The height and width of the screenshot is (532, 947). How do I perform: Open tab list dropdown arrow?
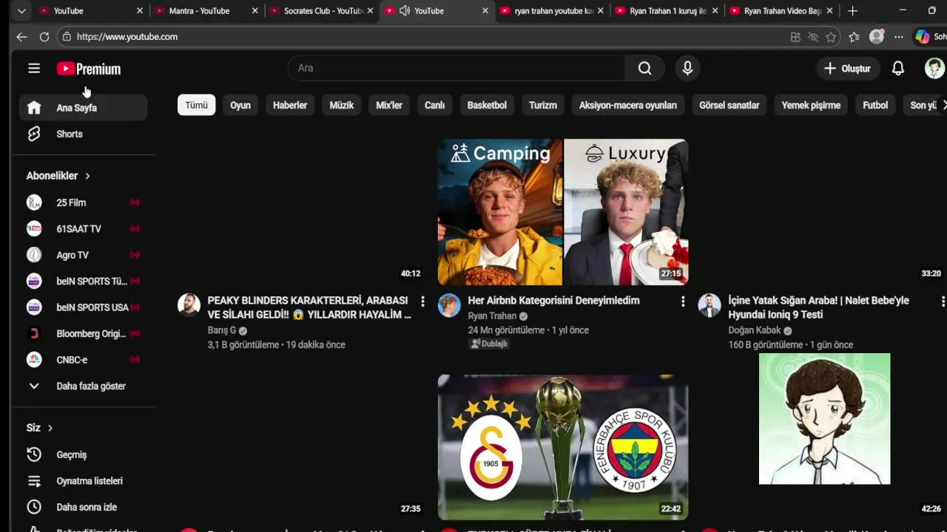pyautogui.click(x=21, y=11)
